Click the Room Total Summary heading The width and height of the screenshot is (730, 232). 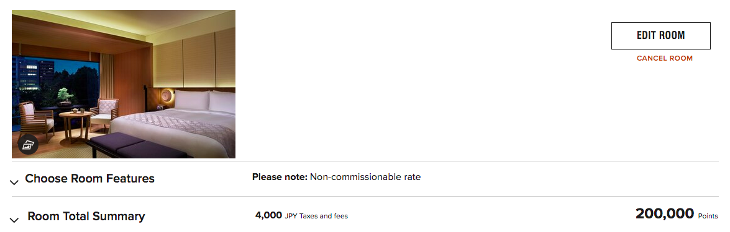(86, 217)
